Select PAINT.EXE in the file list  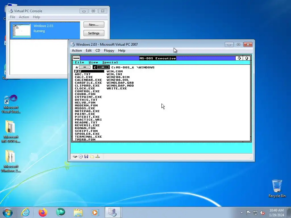85,114
